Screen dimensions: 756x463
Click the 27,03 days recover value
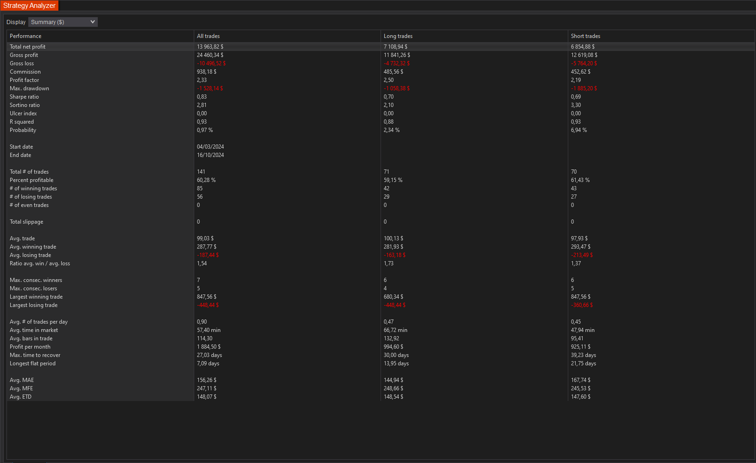[210, 355]
